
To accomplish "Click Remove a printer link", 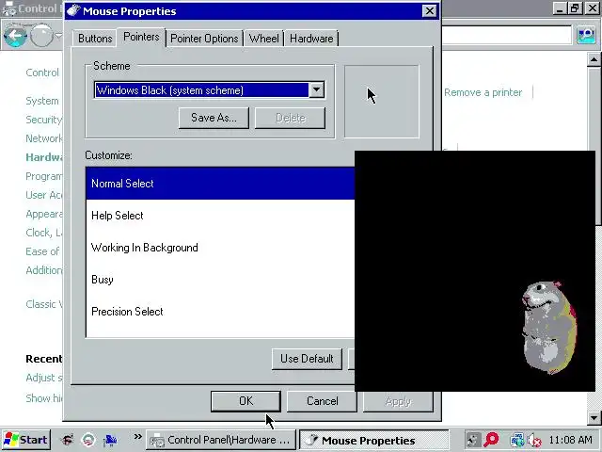I will [x=483, y=92].
